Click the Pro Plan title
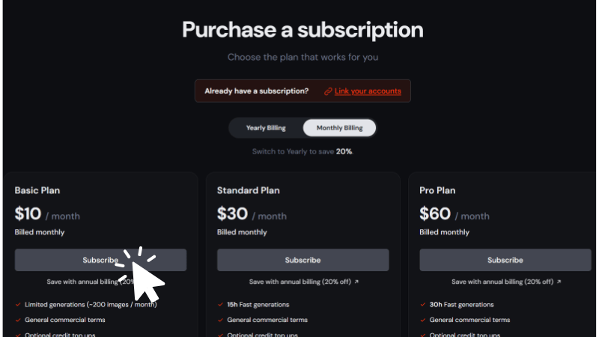 click(x=437, y=190)
